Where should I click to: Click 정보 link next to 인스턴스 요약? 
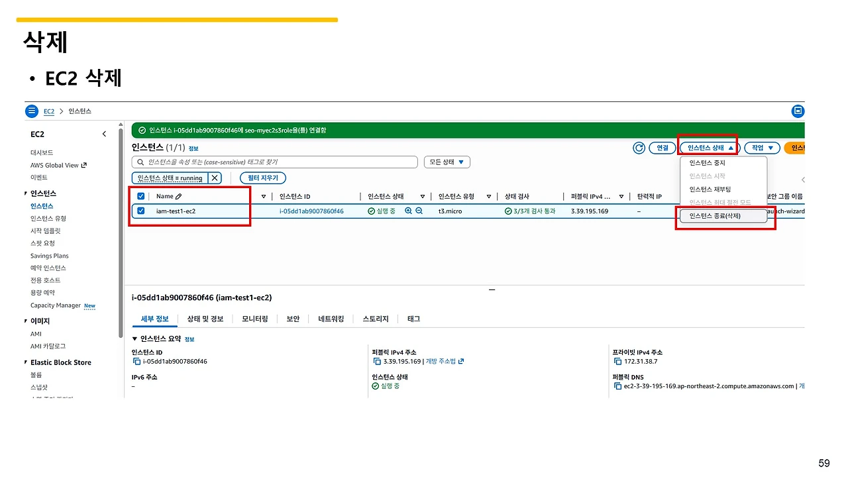pyautogui.click(x=189, y=339)
